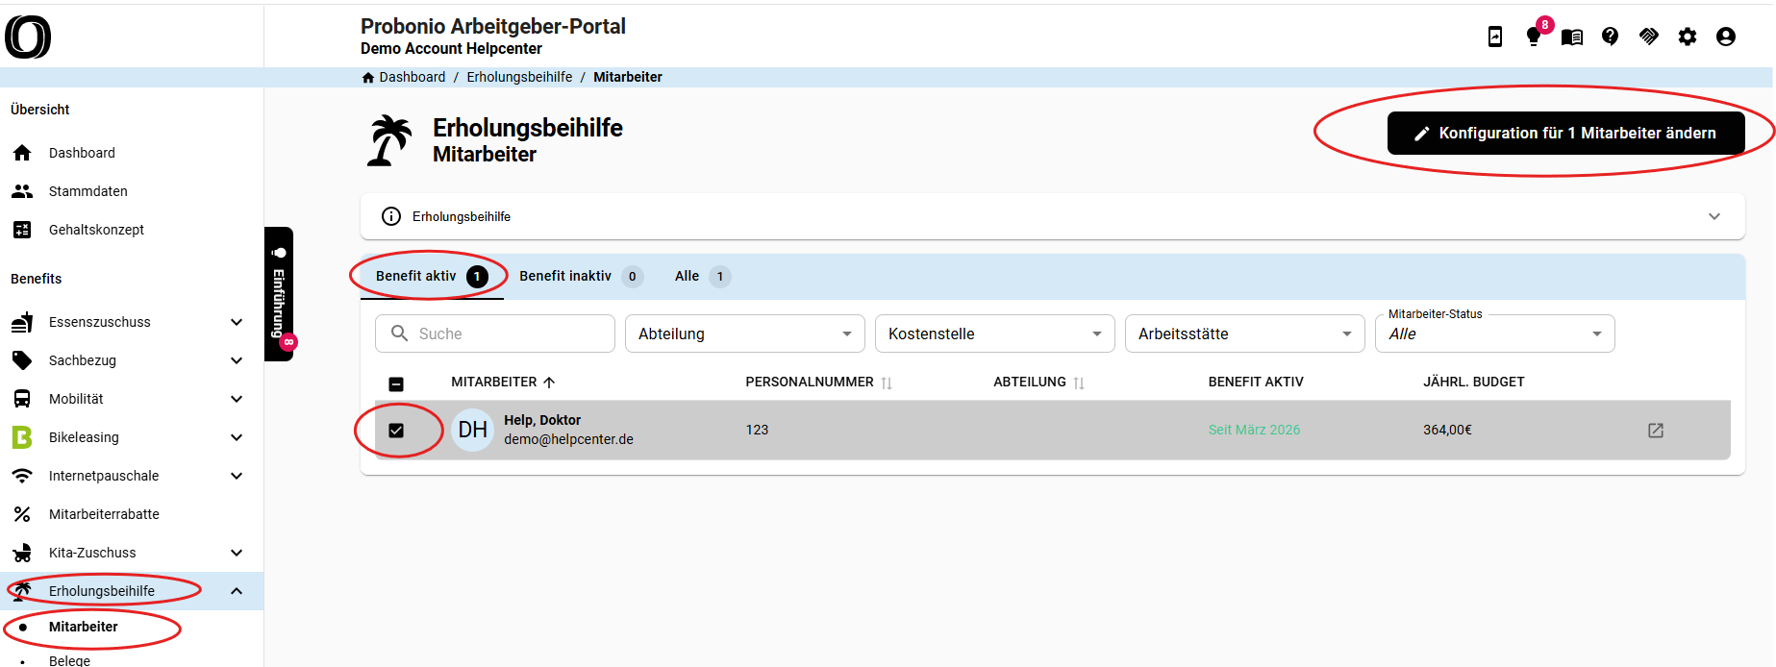Click the Suche search input field
The height and width of the screenshot is (667, 1776).
click(x=495, y=333)
